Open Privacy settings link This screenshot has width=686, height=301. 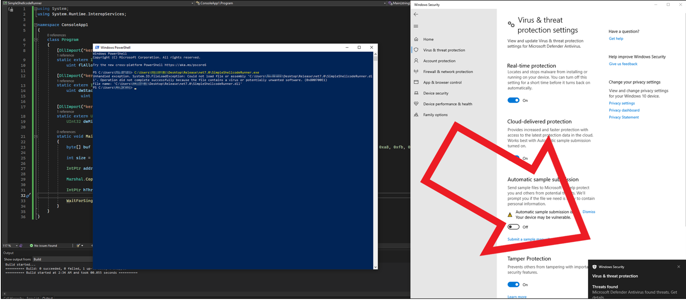pos(622,103)
